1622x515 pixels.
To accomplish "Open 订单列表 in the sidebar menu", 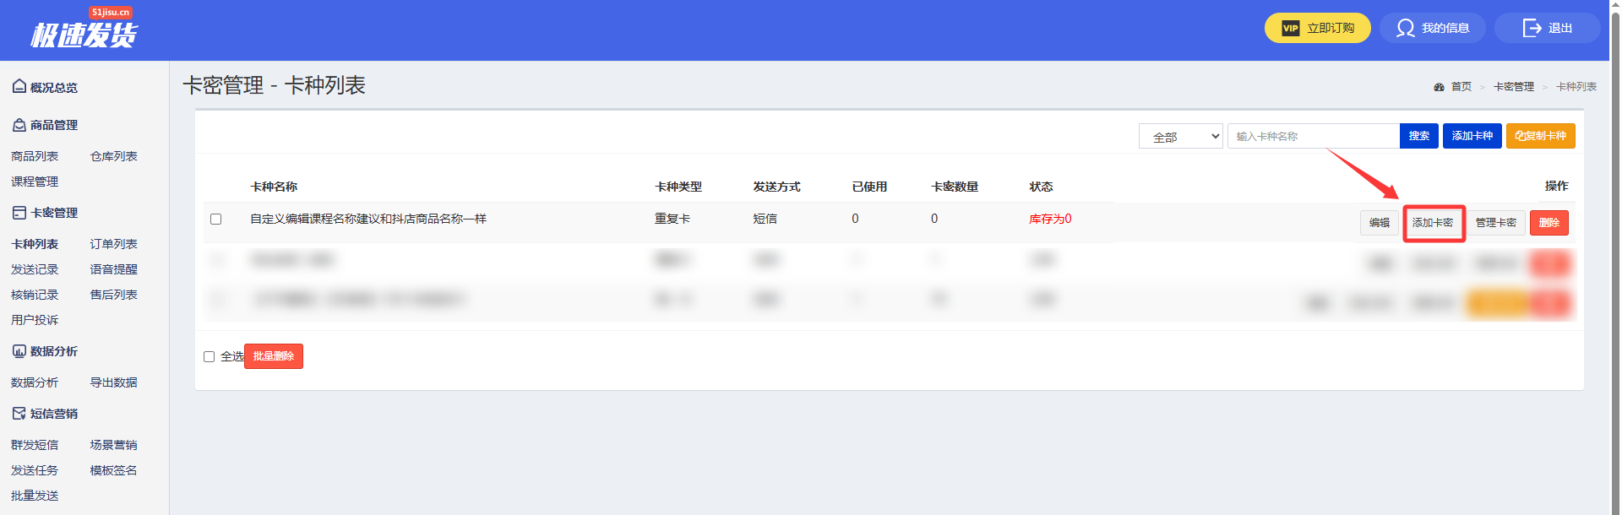I will pos(113,244).
